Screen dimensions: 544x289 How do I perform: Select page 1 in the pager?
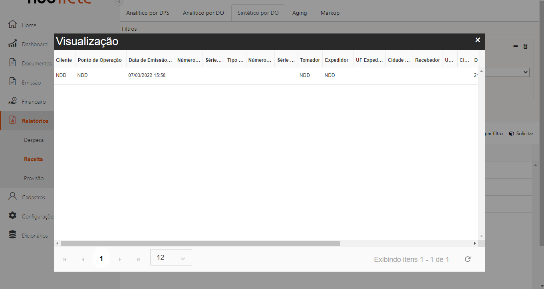pos(101,259)
